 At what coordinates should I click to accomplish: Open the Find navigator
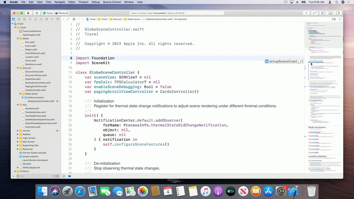coord(30,19)
